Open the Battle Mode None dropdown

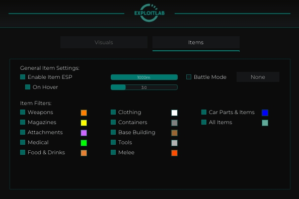(x=258, y=77)
